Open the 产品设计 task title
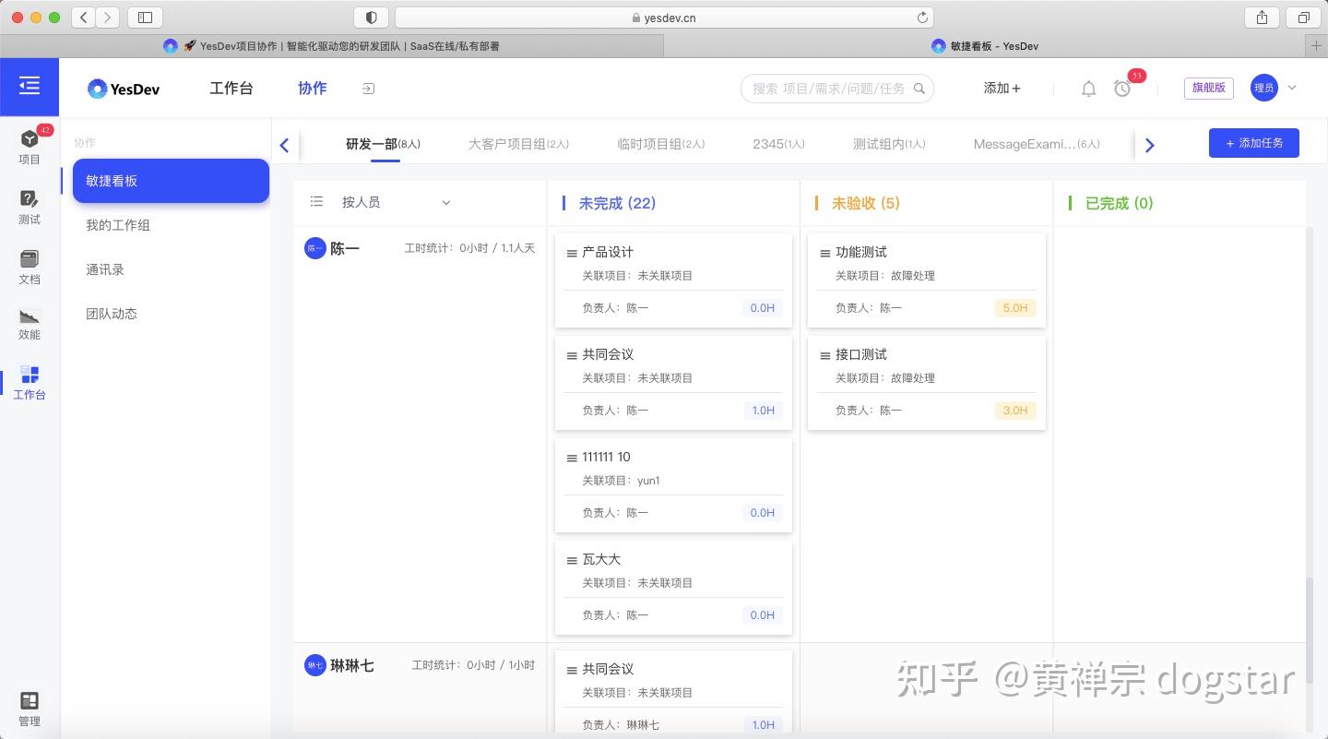 click(x=608, y=252)
